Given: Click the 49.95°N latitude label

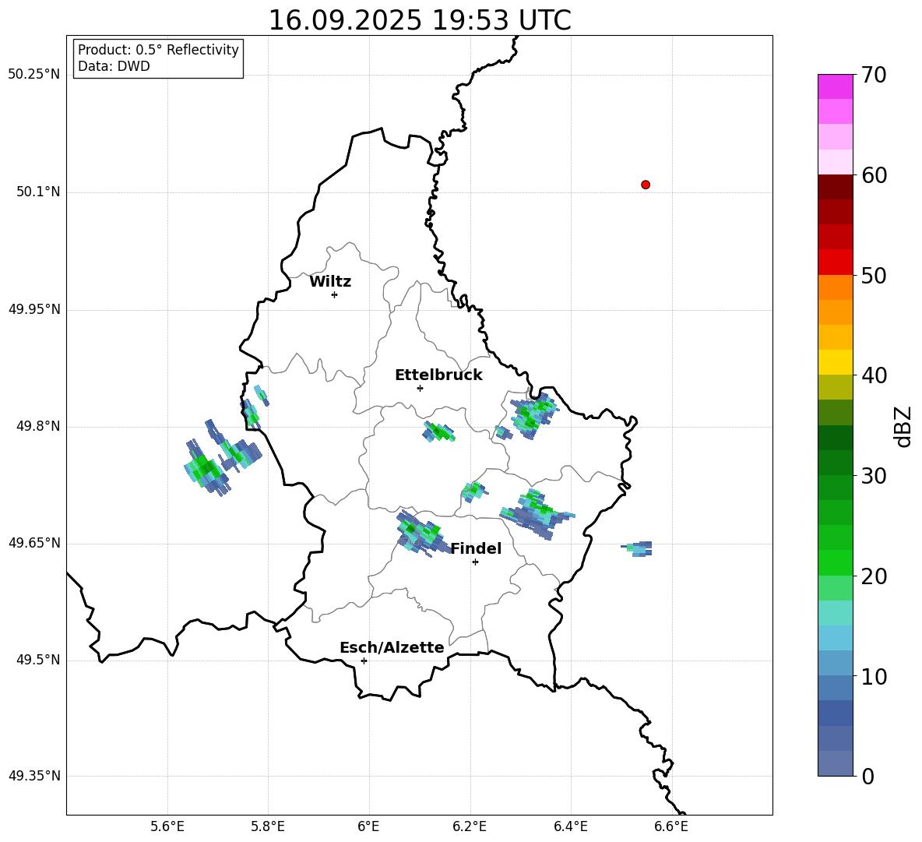Looking at the screenshot, I should pos(34,308).
